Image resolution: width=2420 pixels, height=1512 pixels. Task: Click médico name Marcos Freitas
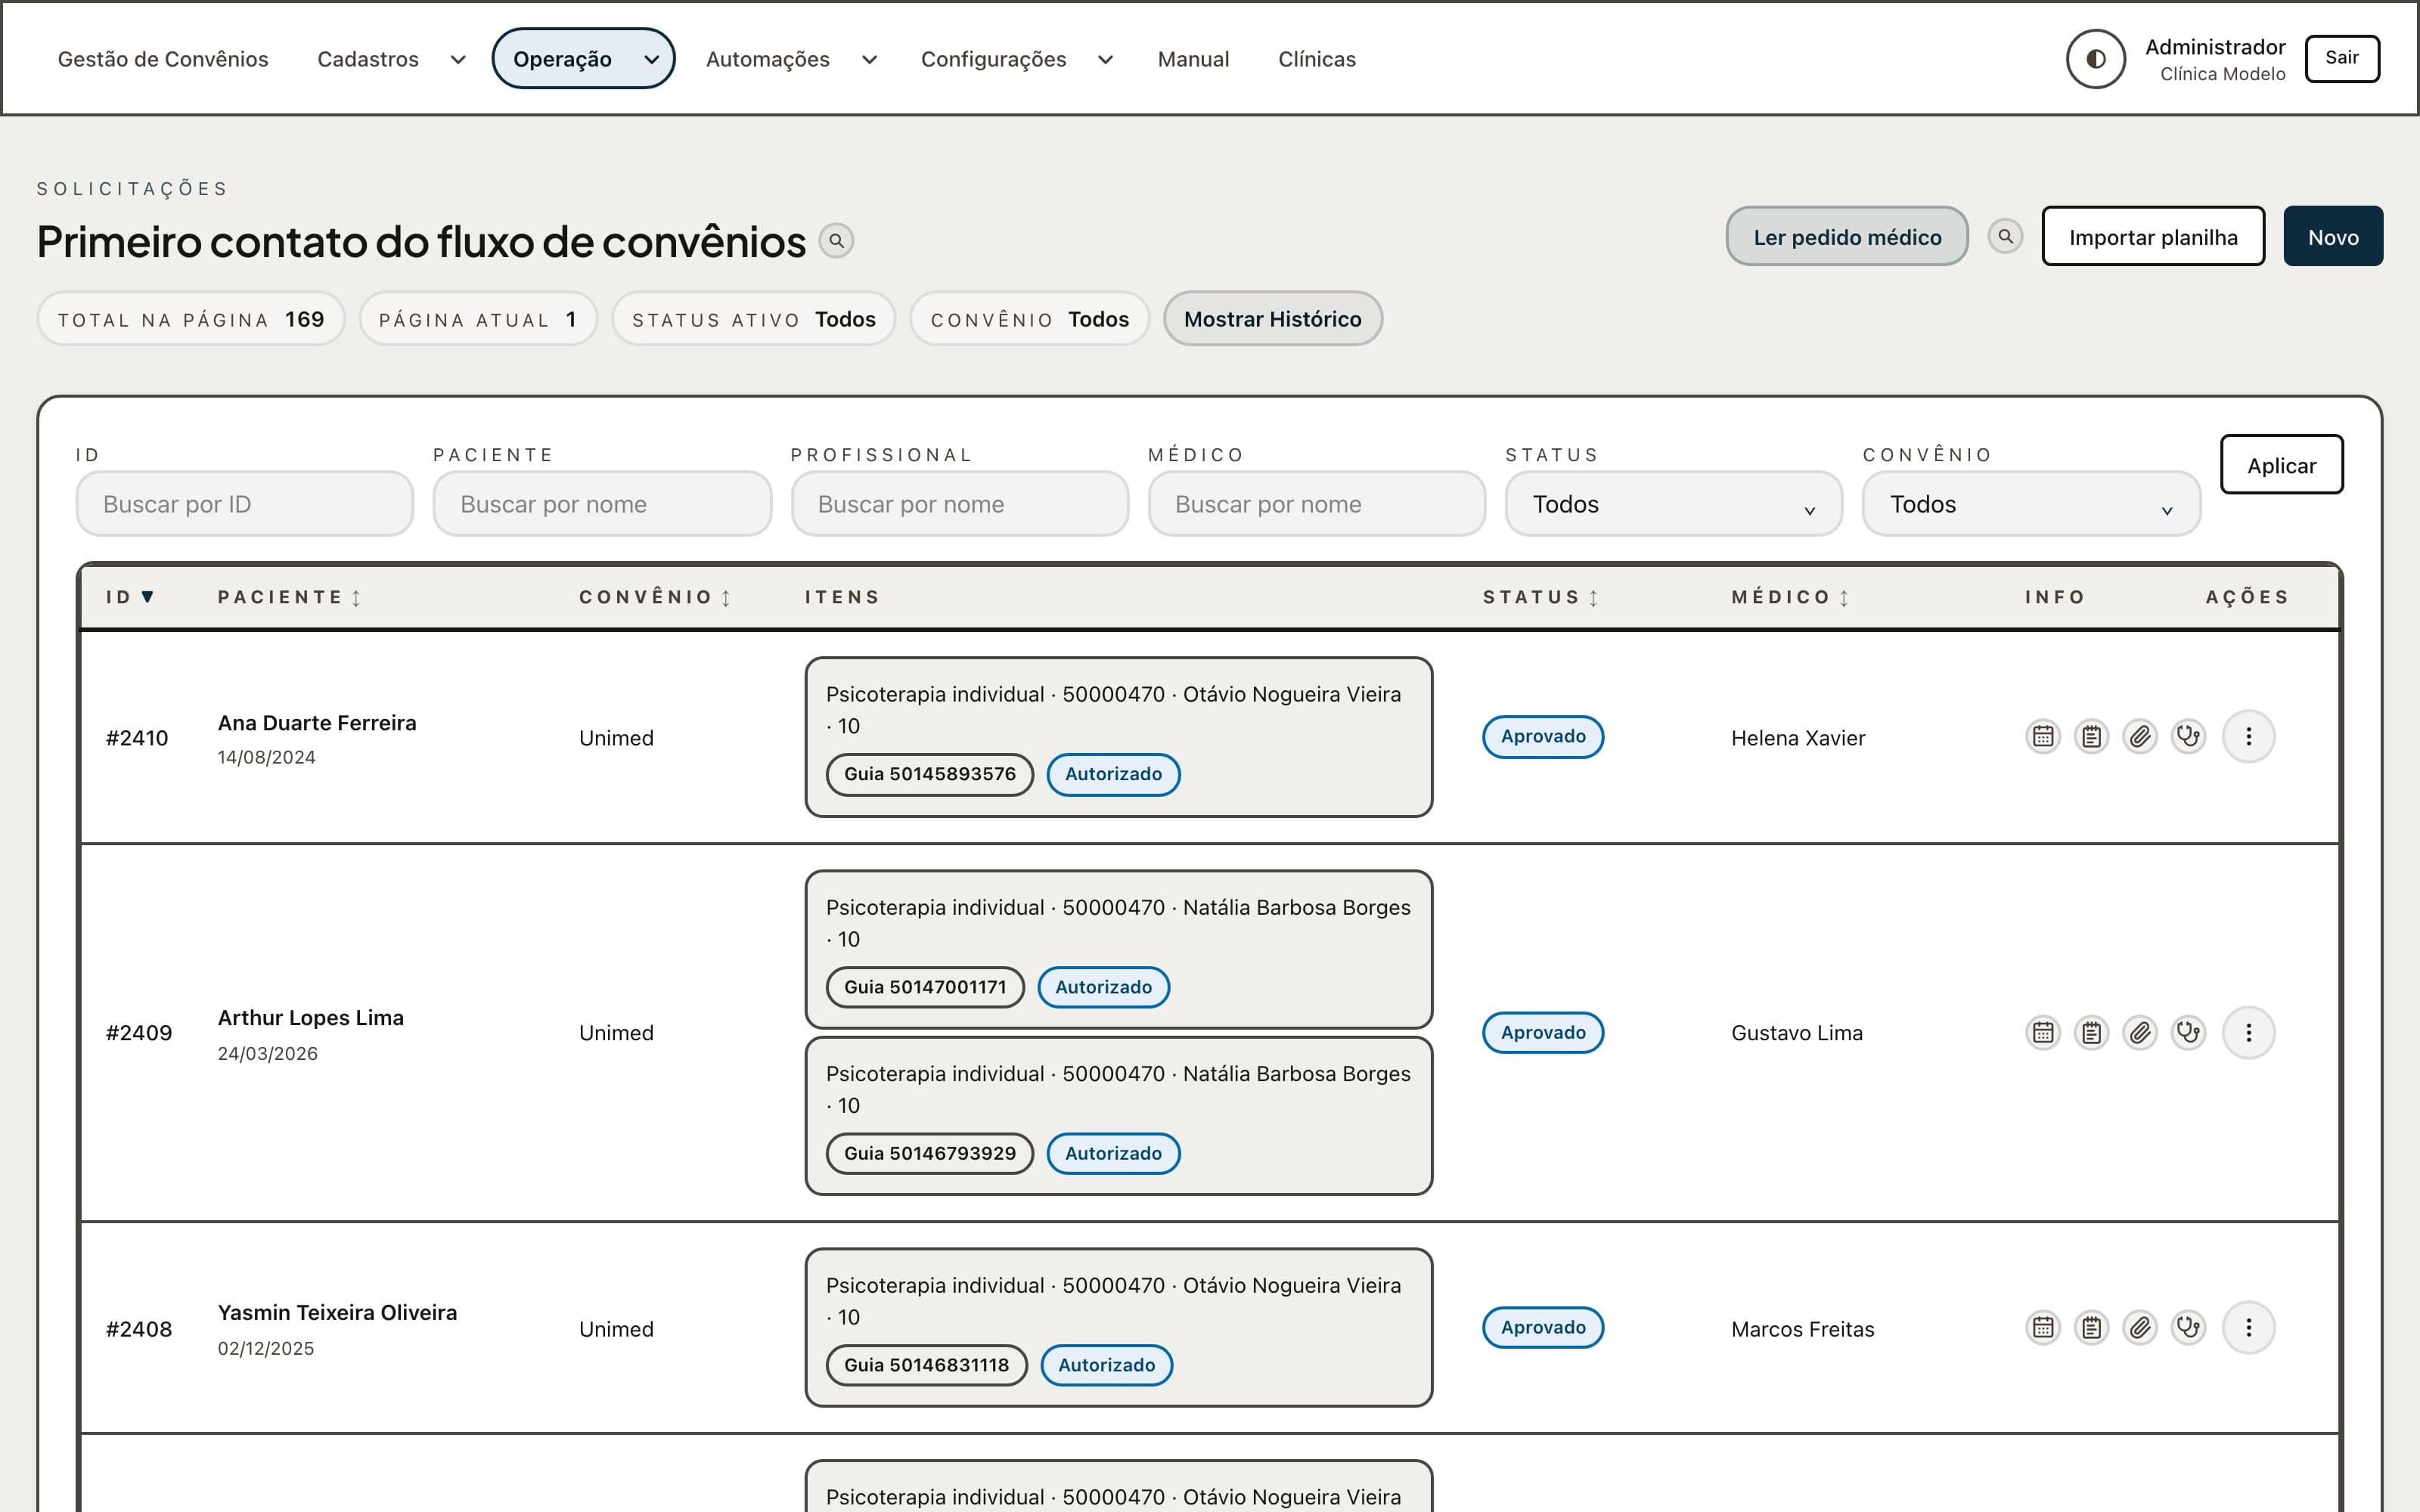pyautogui.click(x=1802, y=1329)
